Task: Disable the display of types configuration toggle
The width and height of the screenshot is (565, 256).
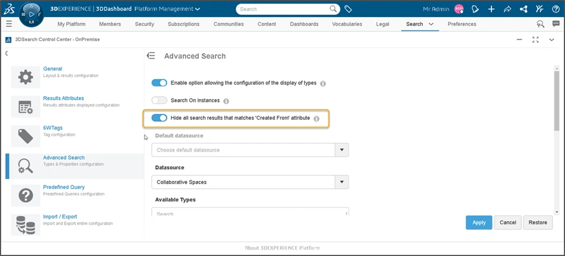Action: click(159, 83)
